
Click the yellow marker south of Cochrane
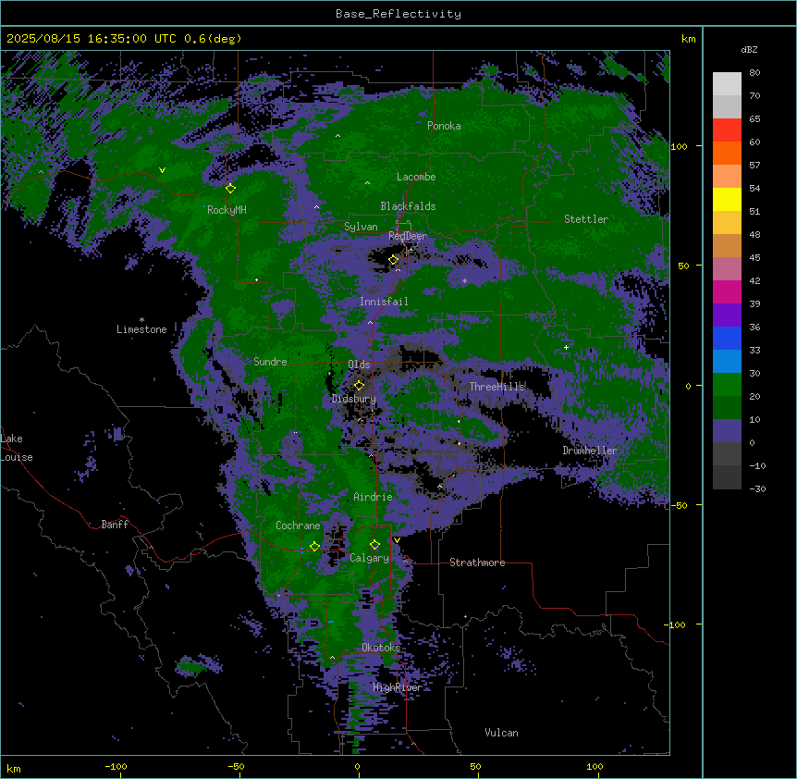point(314,546)
